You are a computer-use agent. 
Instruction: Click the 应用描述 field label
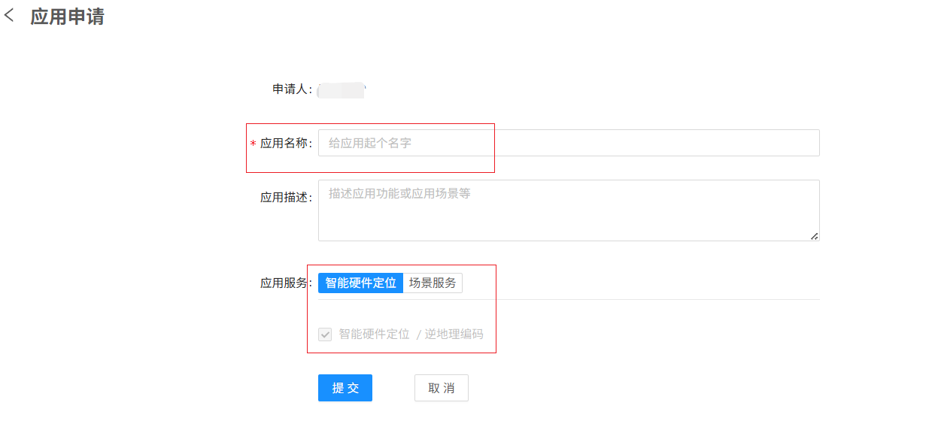click(285, 198)
